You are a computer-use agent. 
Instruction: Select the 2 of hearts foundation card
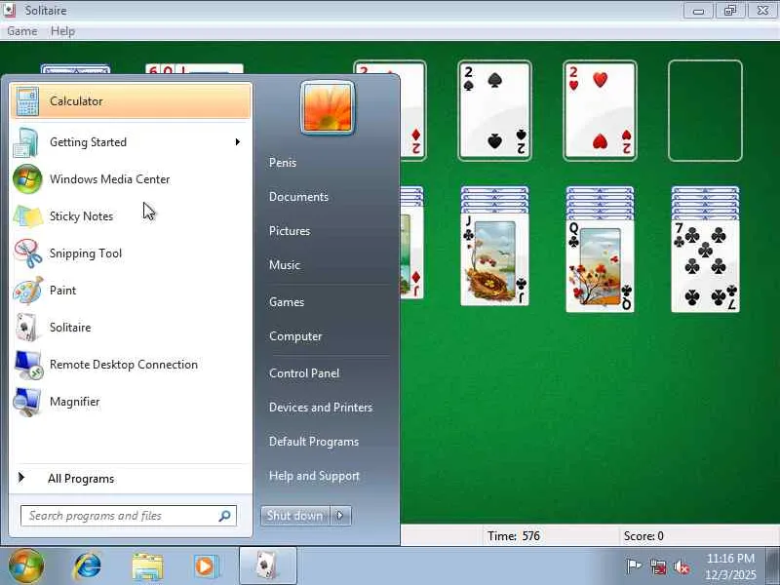600,111
